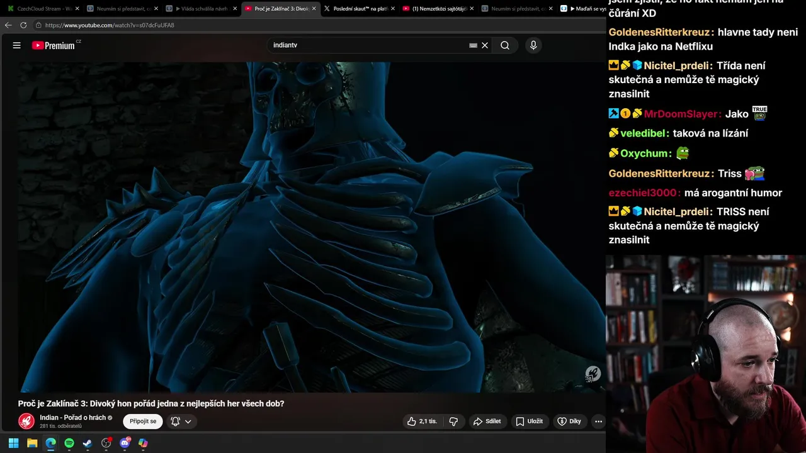
Task: Close the Poslední skaut tab
Action: 393,9
